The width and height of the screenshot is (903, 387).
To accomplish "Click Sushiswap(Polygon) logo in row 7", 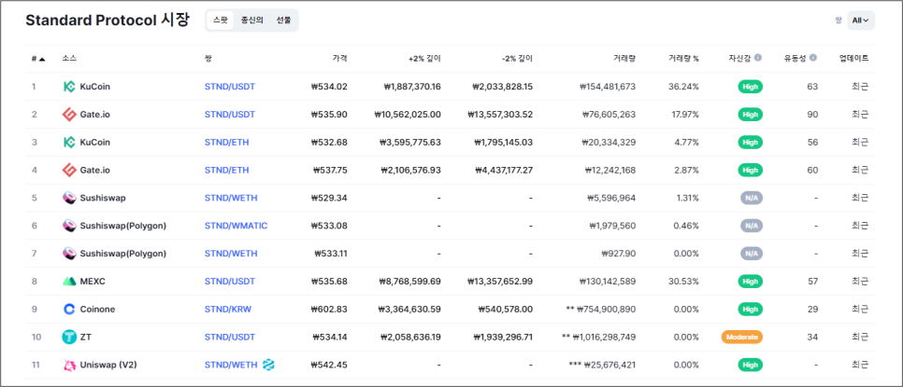I will (69, 254).
